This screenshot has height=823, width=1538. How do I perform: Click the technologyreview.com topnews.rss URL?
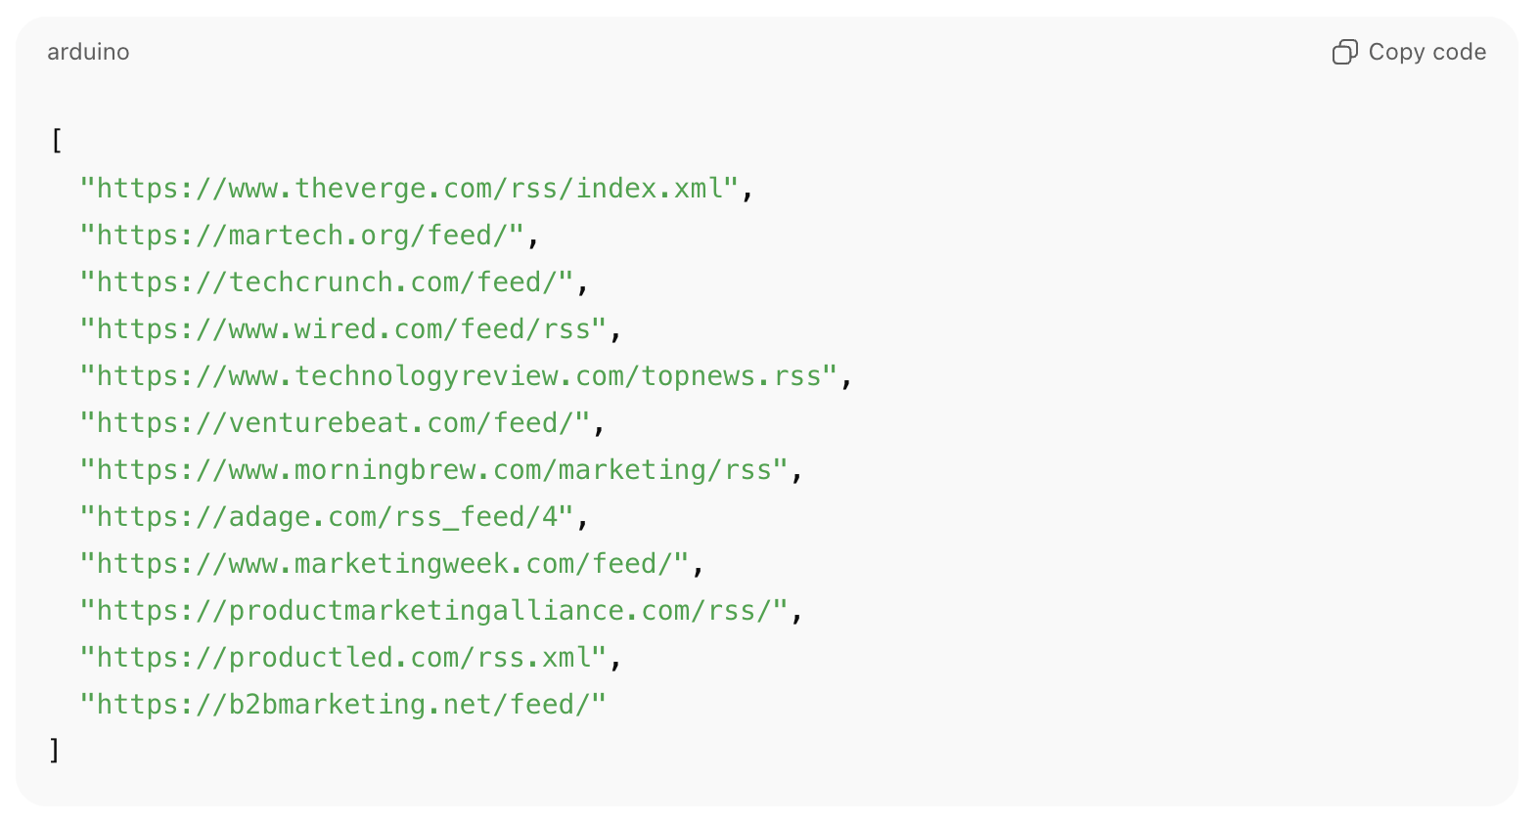[x=459, y=375]
